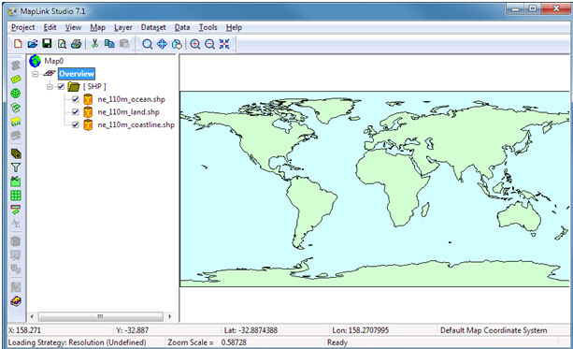Click the funnel filter sidebar icon
Image resolution: width=573 pixels, height=349 pixels.
tap(15, 167)
